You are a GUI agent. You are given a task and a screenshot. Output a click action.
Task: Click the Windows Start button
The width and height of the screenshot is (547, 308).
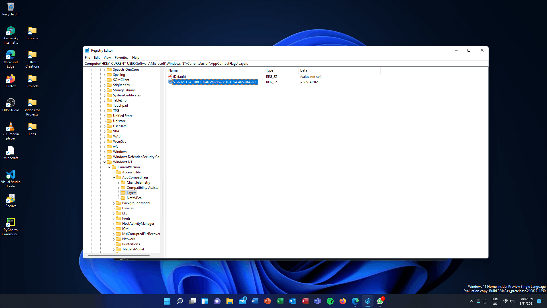click(x=167, y=301)
